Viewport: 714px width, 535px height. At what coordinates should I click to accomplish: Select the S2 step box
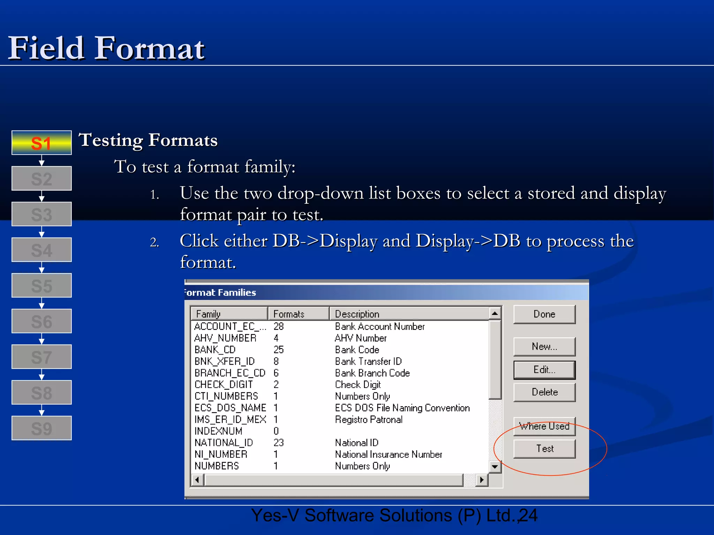point(41,179)
